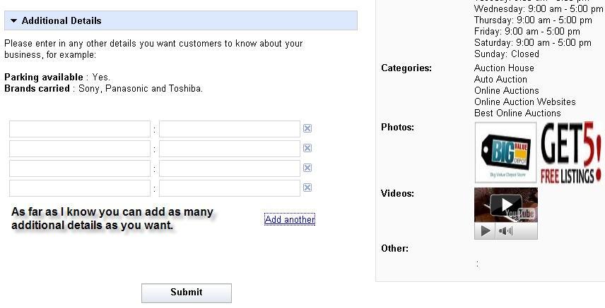This screenshot has height=308, width=605.
Task: Collapse the Additional Details section
Action: 13,21
